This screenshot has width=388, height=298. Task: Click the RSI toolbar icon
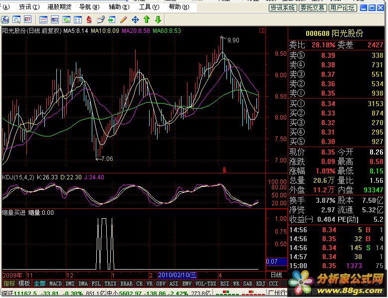(55, 19)
